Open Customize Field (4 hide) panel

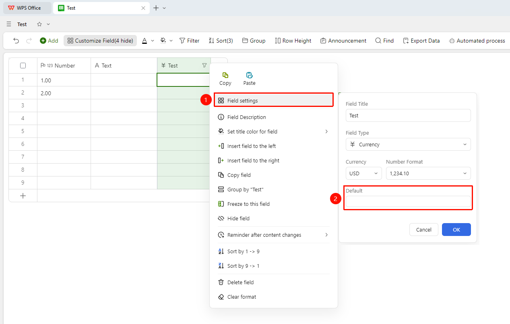100,41
